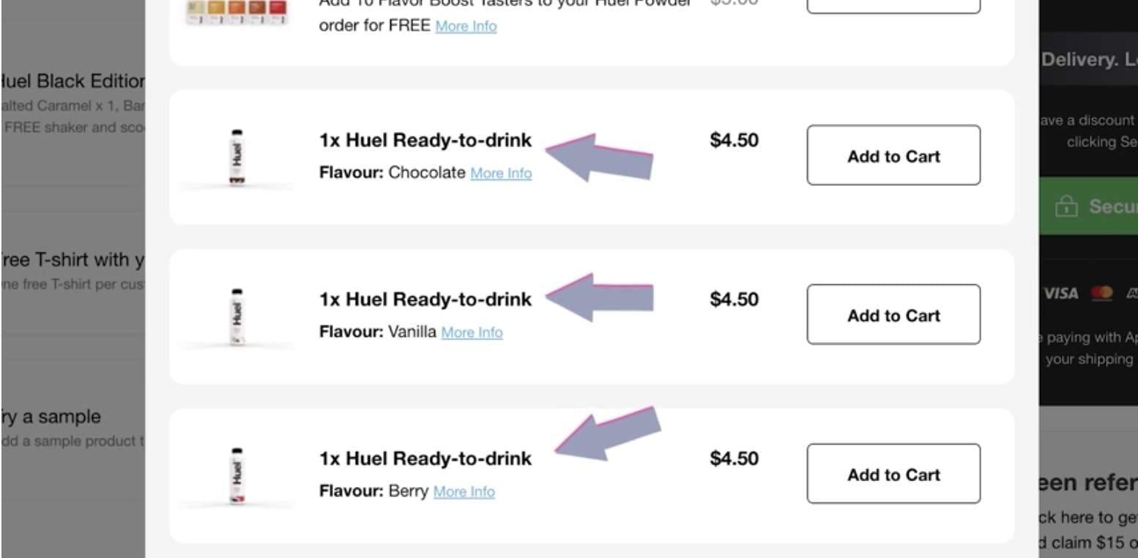
Task: Click the Vanilla Huel bottle image
Action: tap(237, 316)
